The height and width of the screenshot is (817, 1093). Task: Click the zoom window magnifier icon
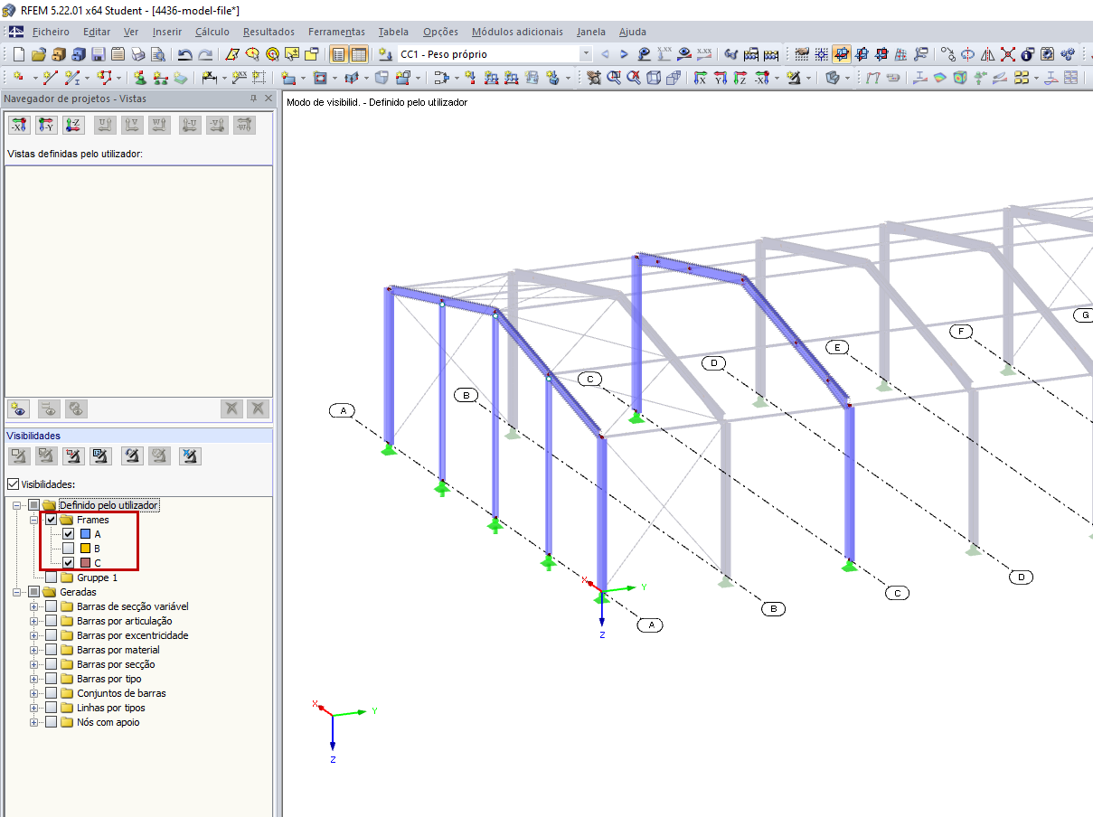coord(614,78)
